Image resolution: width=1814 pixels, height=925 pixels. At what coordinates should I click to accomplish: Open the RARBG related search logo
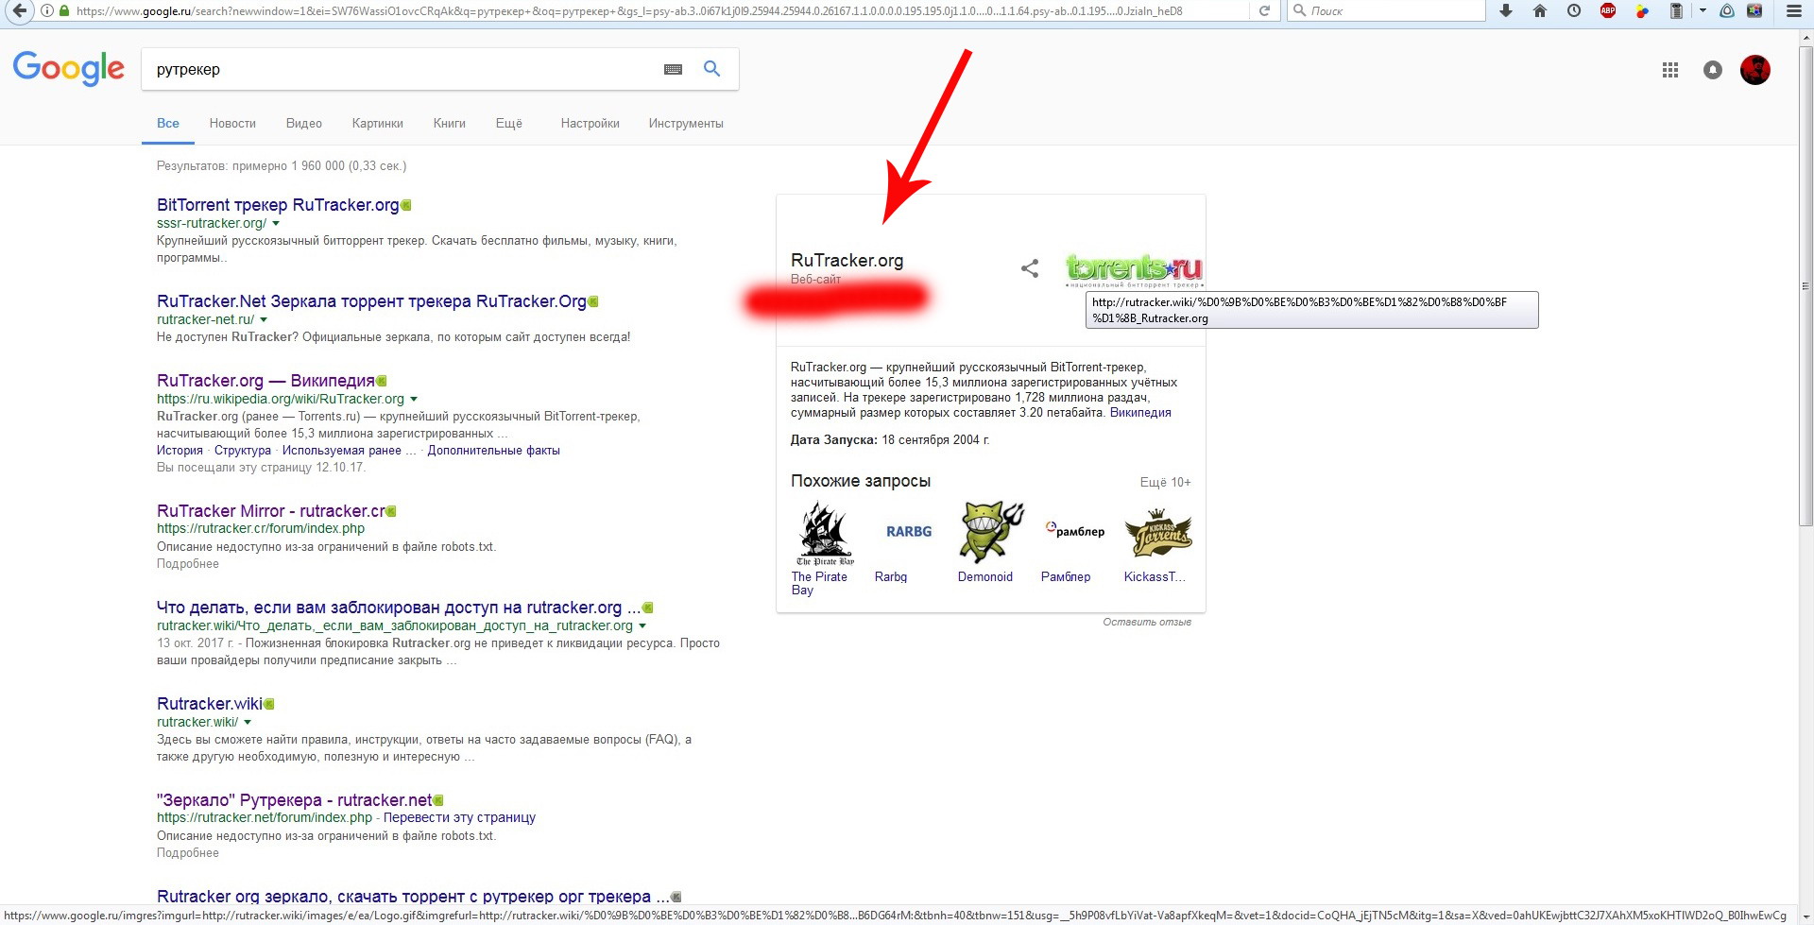[x=909, y=532]
